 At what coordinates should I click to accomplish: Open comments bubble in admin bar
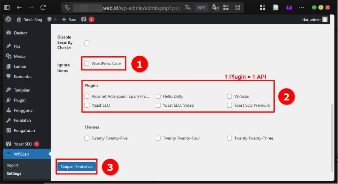(52, 19)
